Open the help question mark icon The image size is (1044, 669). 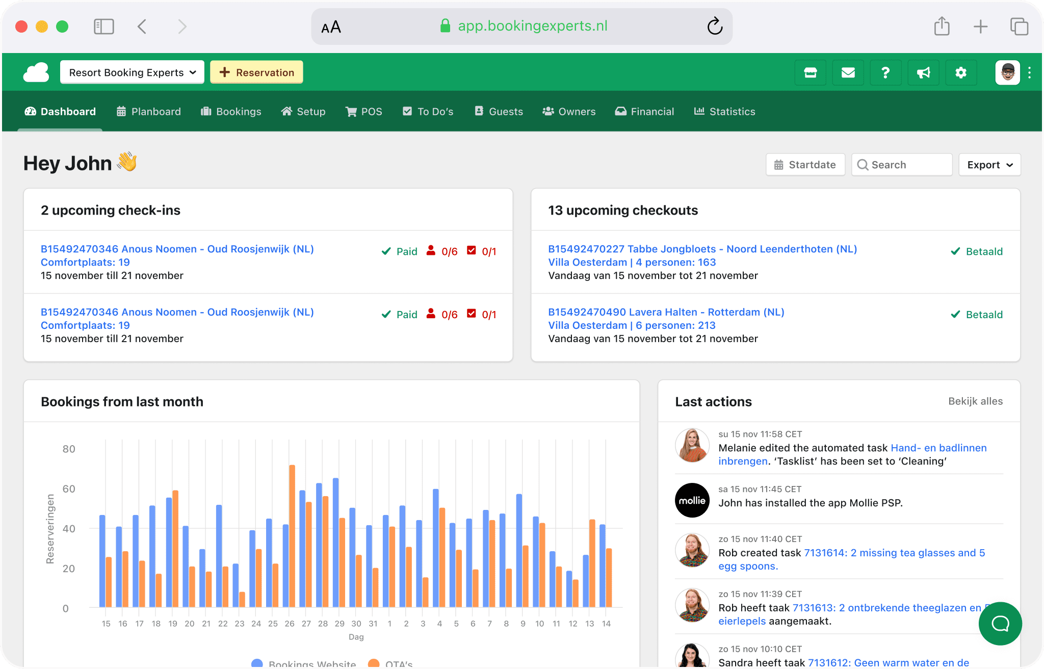(x=885, y=72)
